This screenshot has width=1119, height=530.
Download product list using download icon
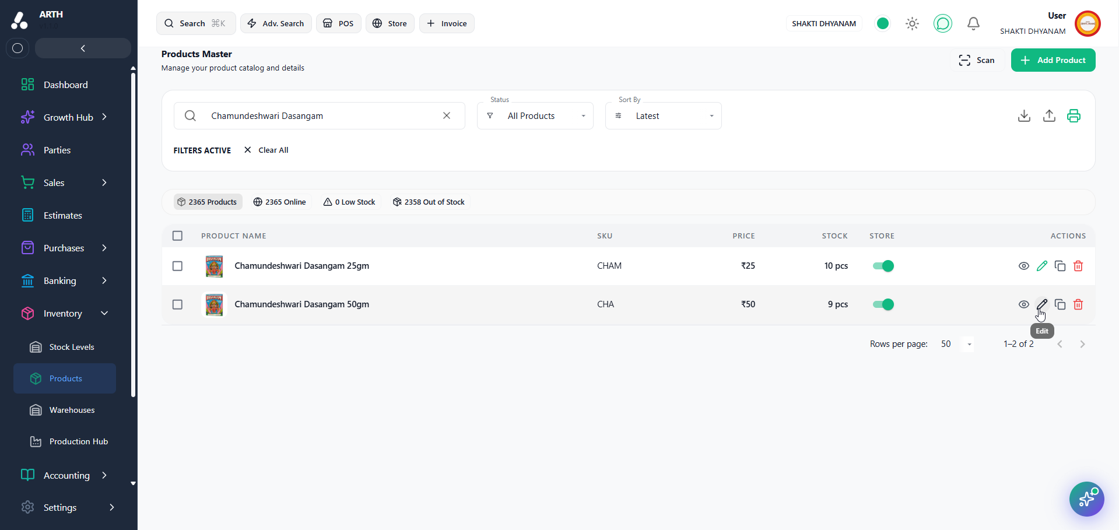click(x=1024, y=115)
